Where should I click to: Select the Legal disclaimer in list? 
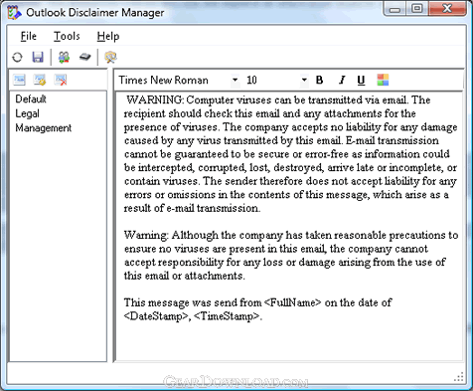[x=27, y=113]
